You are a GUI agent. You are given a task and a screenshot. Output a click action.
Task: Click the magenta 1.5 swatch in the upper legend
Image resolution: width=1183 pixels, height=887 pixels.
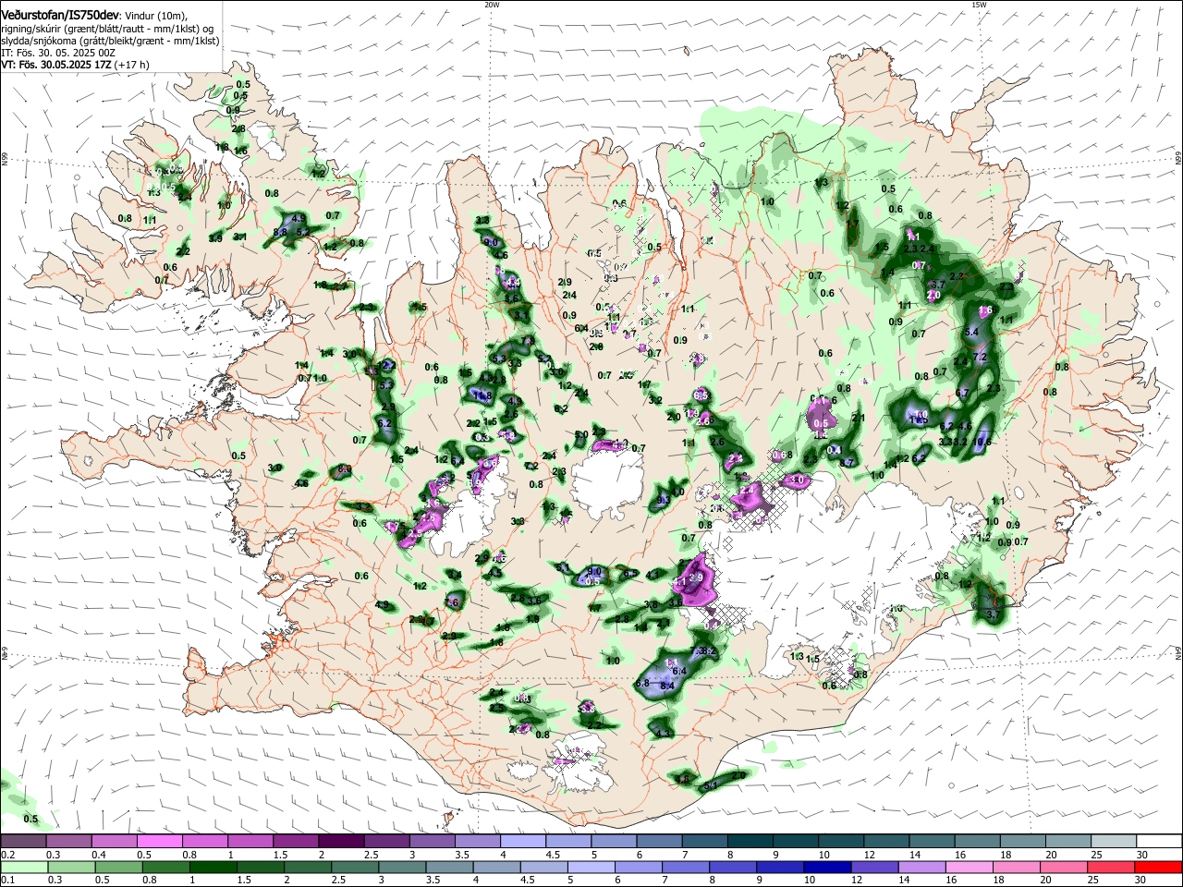pos(296,842)
